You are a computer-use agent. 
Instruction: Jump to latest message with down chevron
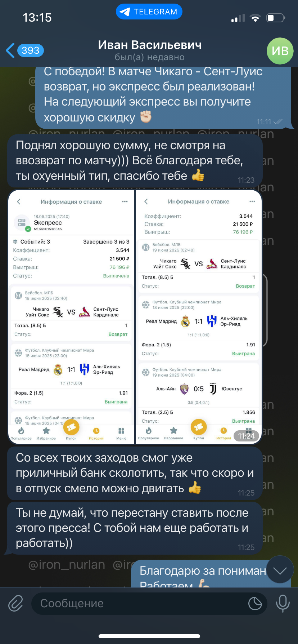pos(280,571)
